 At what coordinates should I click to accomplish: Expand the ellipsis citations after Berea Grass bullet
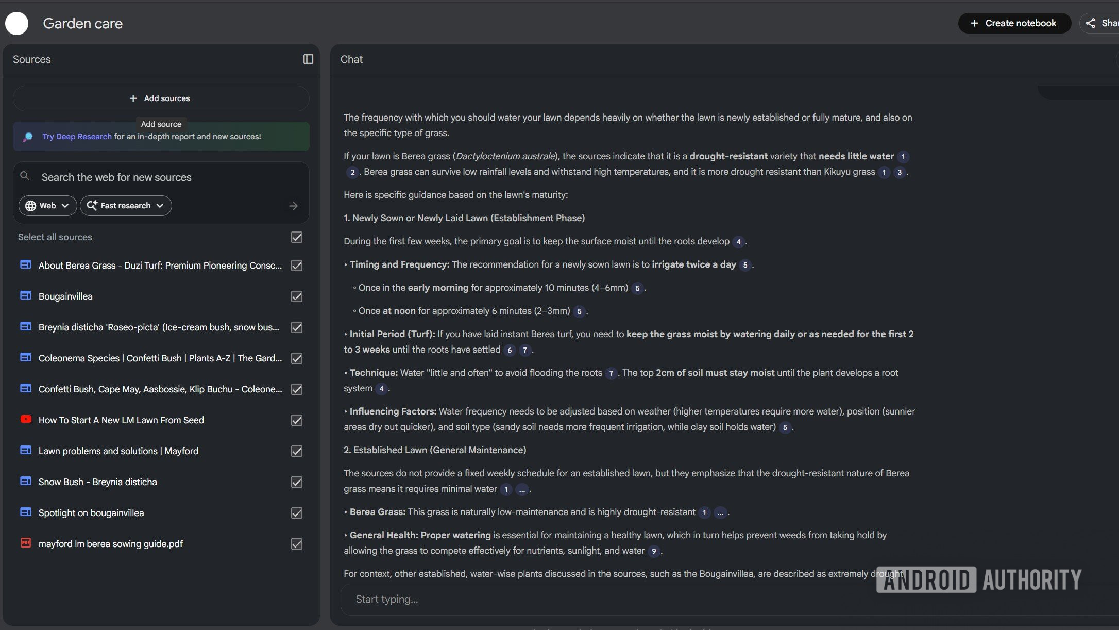coord(720,512)
